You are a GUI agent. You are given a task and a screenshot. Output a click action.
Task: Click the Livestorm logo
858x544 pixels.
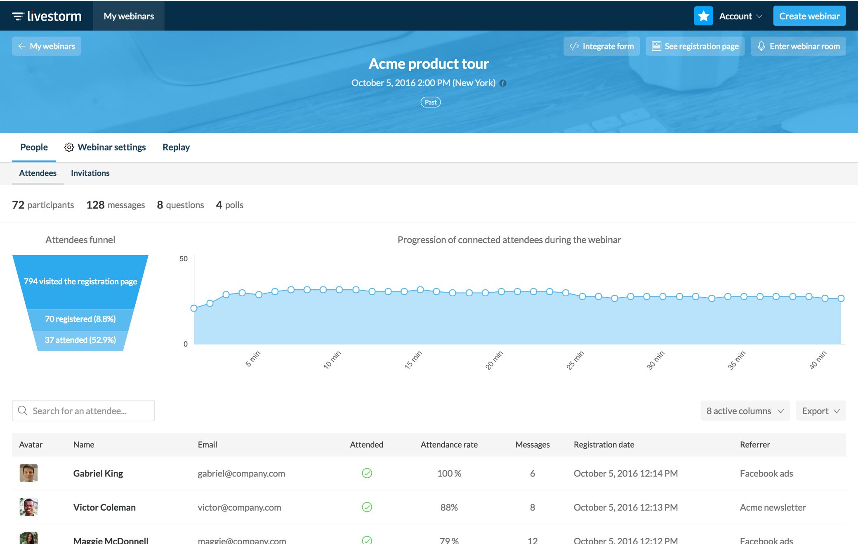tap(47, 16)
